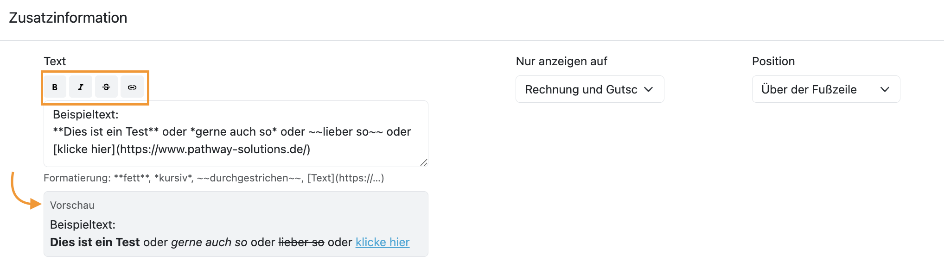Click the Zusatzinformation section heading

(x=68, y=18)
